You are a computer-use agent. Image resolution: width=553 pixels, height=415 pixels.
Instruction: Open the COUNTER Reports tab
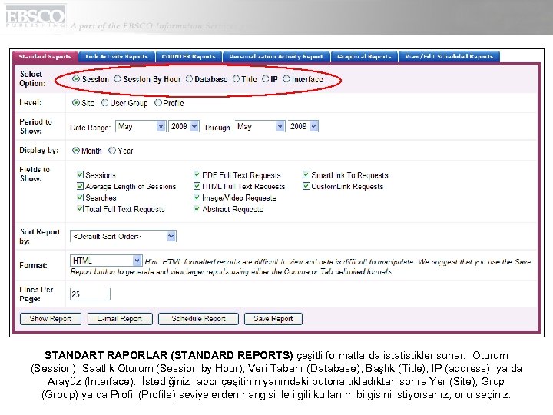click(x=189, y=57)
